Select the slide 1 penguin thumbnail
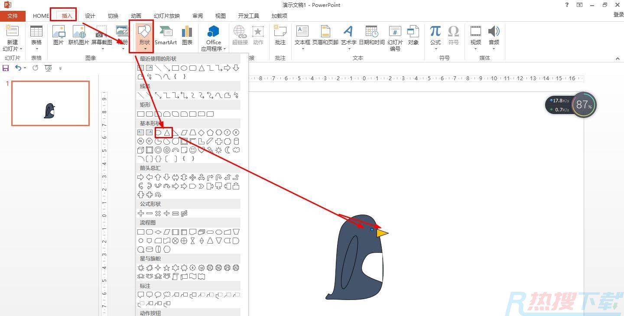The width and height of the screenshot is (624, 316). click(x=50, y=103)
